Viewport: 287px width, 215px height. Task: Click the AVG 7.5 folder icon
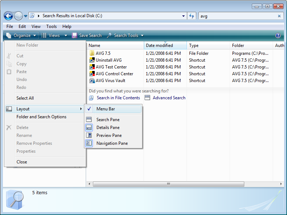(92, 53)
